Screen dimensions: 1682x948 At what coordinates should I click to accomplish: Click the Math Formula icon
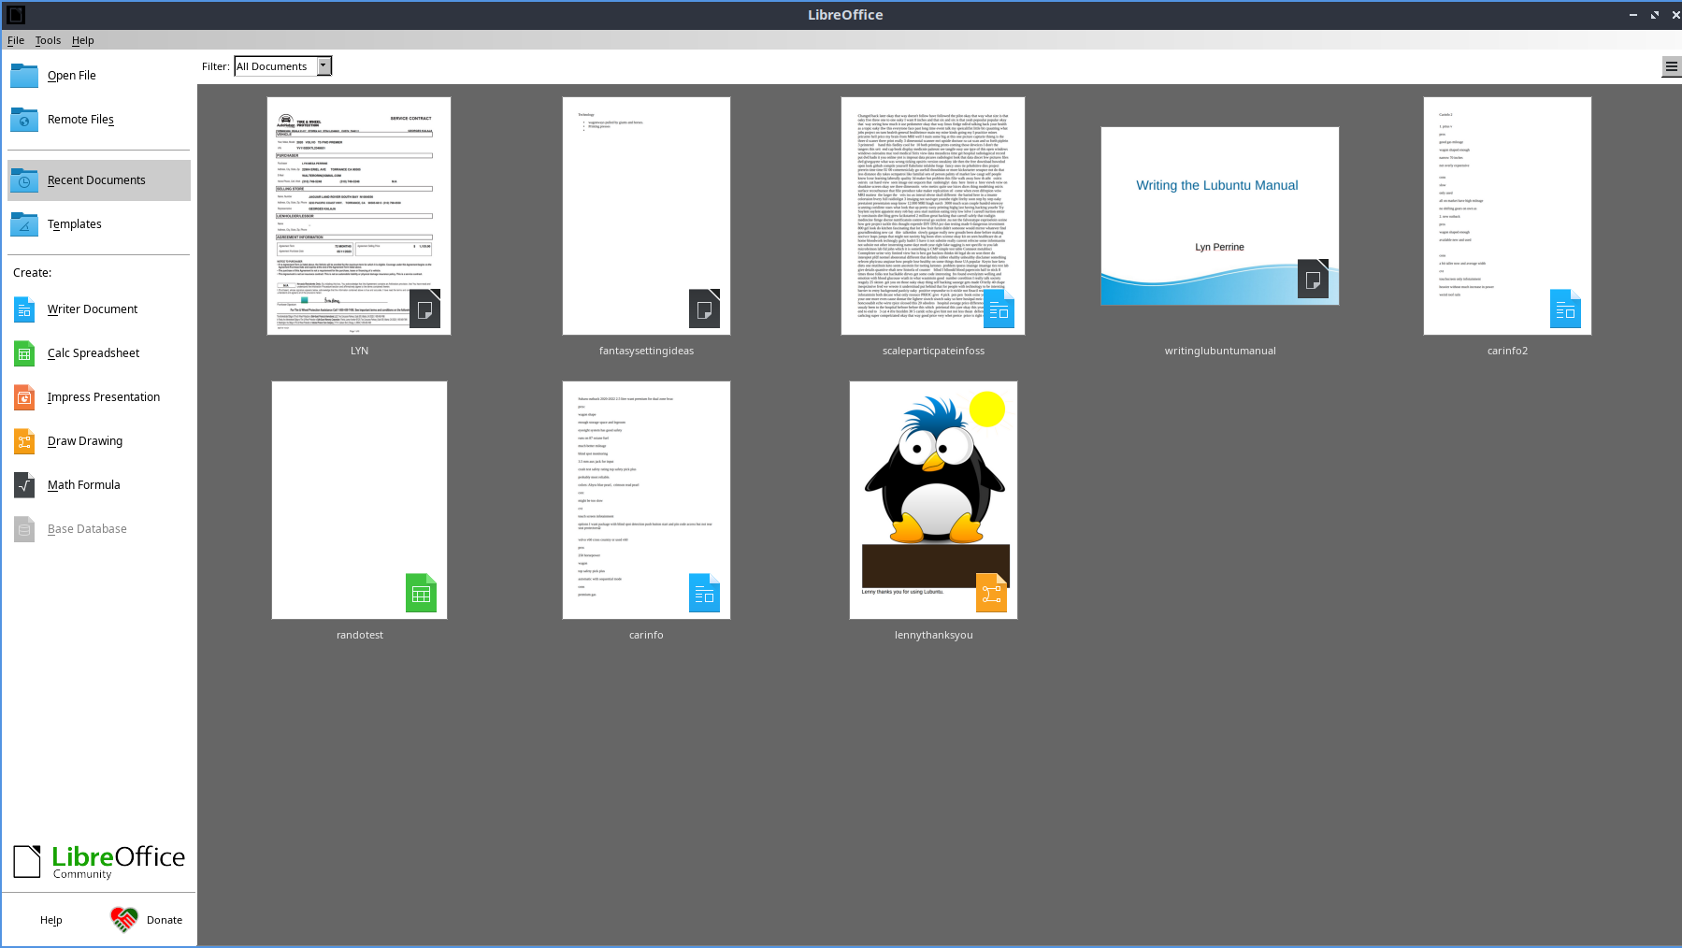tap(24, 485)
